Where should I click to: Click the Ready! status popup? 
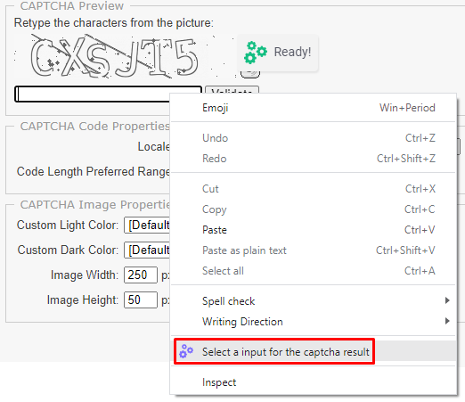[x=278, y=53]
